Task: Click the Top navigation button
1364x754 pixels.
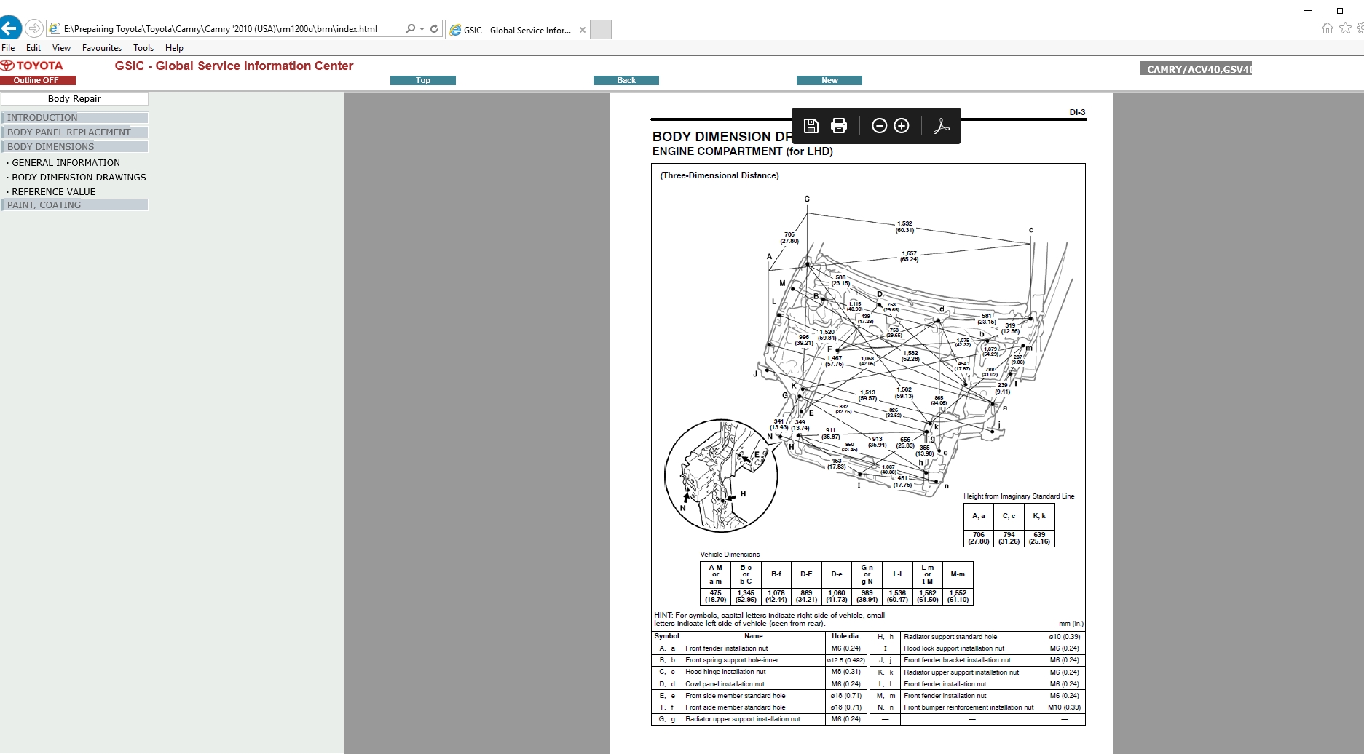Action: pyautogui.click(x=423, y=81)
